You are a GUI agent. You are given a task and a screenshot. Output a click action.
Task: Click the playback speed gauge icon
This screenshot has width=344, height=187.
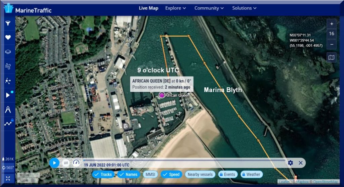pos(76,163)
